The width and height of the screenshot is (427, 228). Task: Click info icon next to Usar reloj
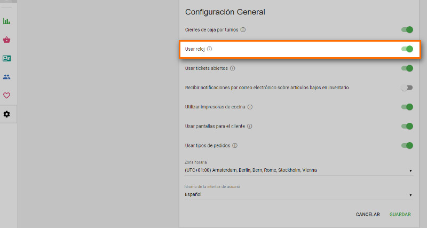[209, 49]
